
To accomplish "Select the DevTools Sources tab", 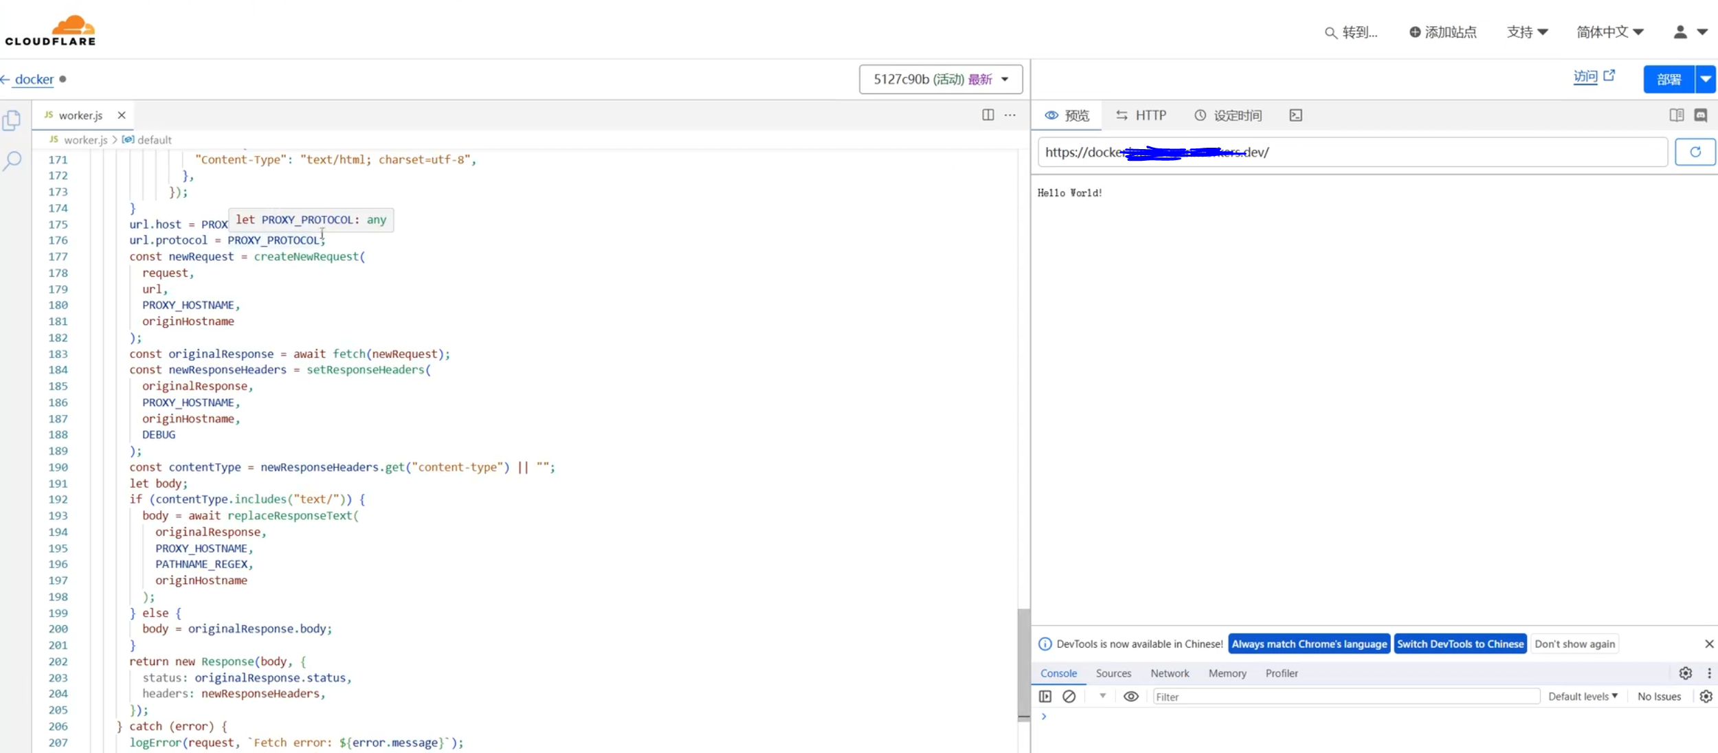I will (1113, 673).
